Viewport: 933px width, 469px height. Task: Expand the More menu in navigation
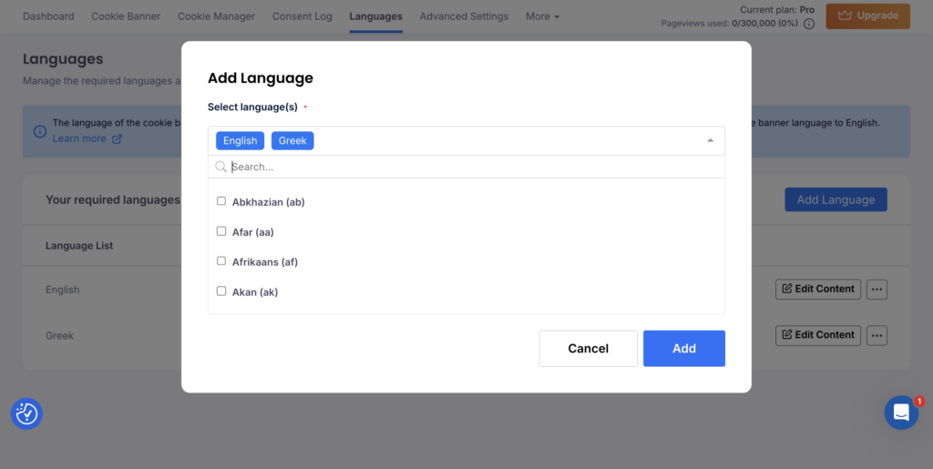tap(542, 16)
